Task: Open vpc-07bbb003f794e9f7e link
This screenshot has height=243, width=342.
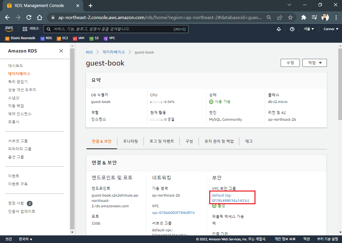Action: (x=173, y=213)
